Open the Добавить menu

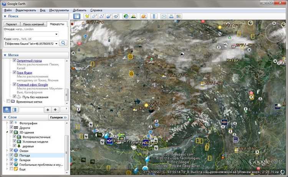[x=79, y=10]
